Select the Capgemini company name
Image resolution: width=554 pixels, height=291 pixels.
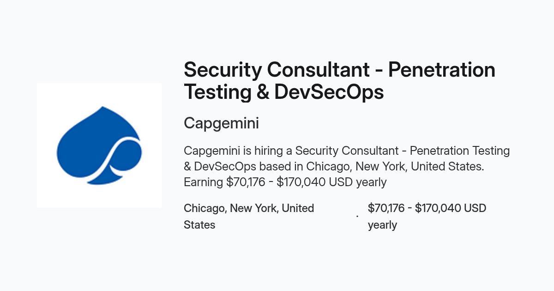221,123
